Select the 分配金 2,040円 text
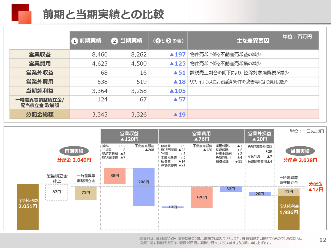 [x=74, y=160]
